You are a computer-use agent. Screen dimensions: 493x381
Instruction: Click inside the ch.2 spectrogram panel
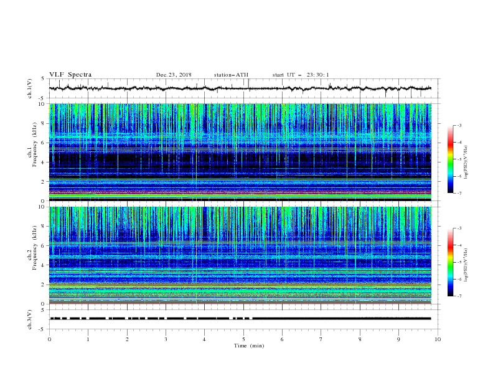pos(240,255)
